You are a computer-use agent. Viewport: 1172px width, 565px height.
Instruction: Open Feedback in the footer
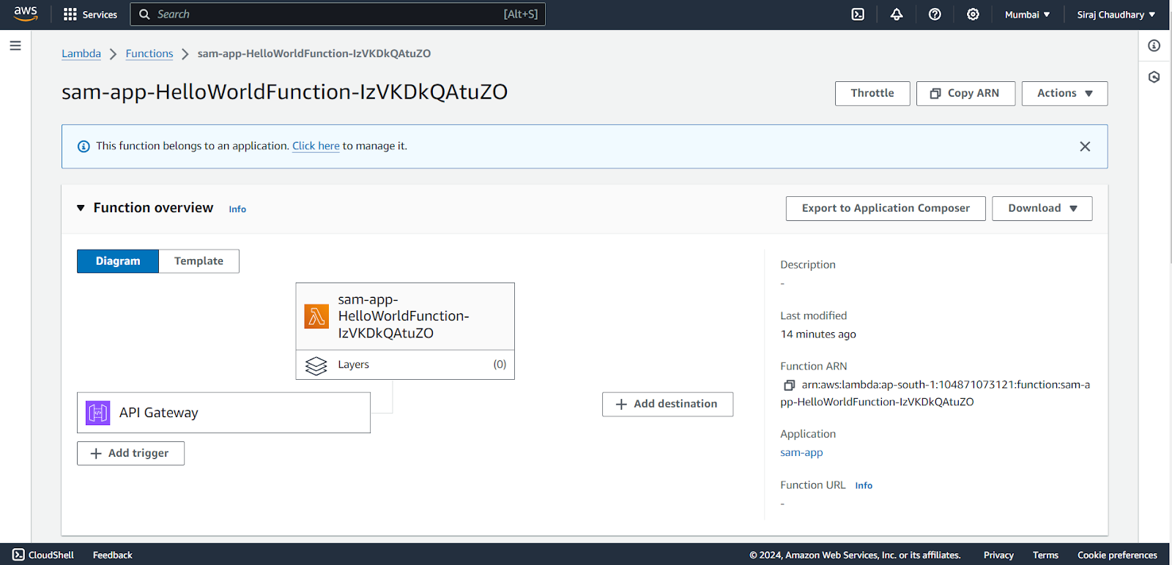(x=113, y=555)
